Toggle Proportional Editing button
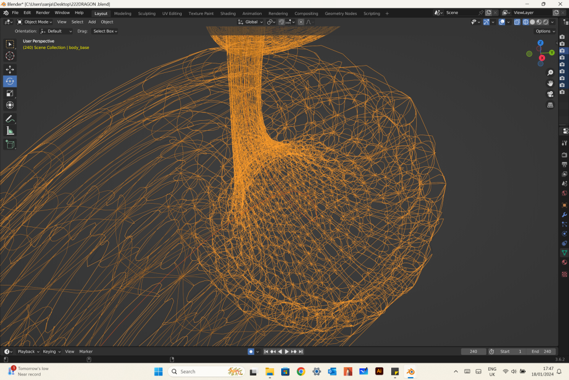 (301, 22)
